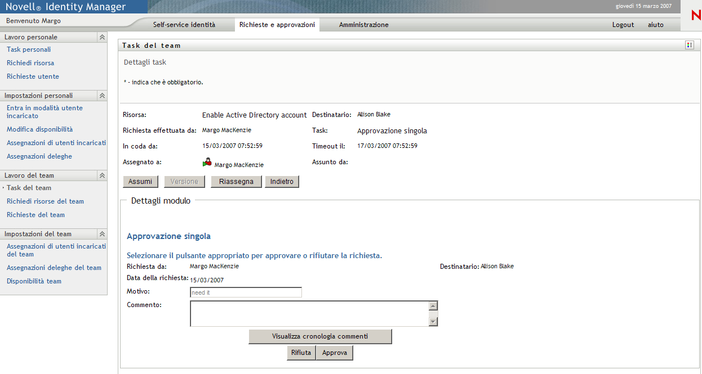Select Entra in modalità utente incaricato

[45, 112]
